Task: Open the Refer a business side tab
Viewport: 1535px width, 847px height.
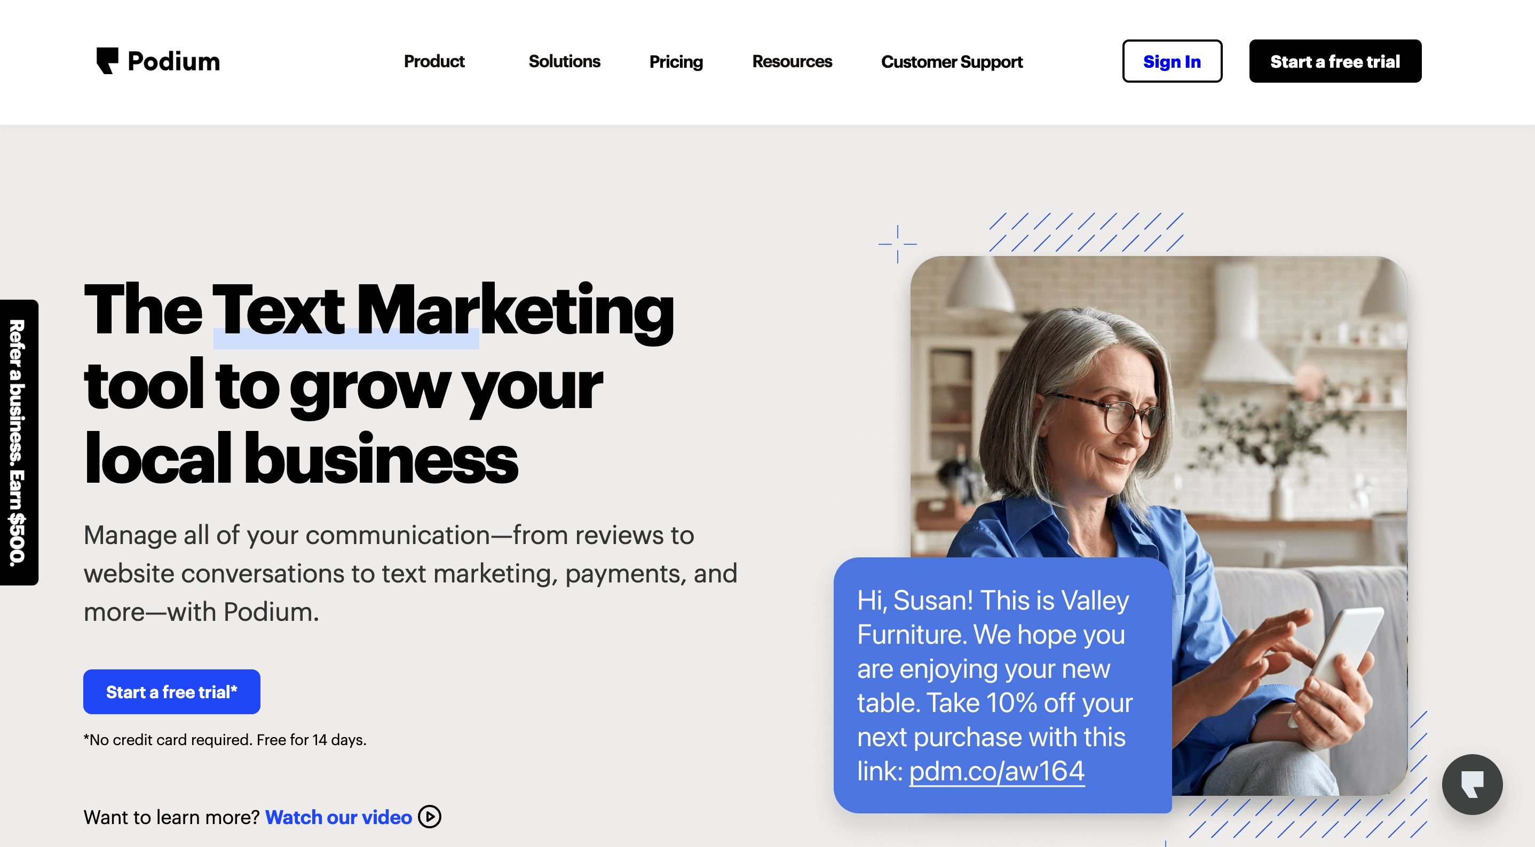Action: pyautogui.click(x=19, y=442)
